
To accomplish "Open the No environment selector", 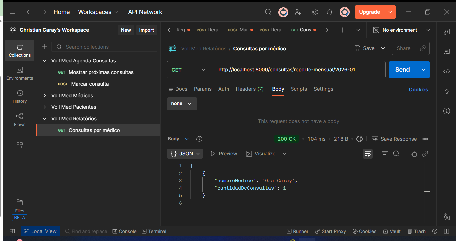I will coord(401,30).
